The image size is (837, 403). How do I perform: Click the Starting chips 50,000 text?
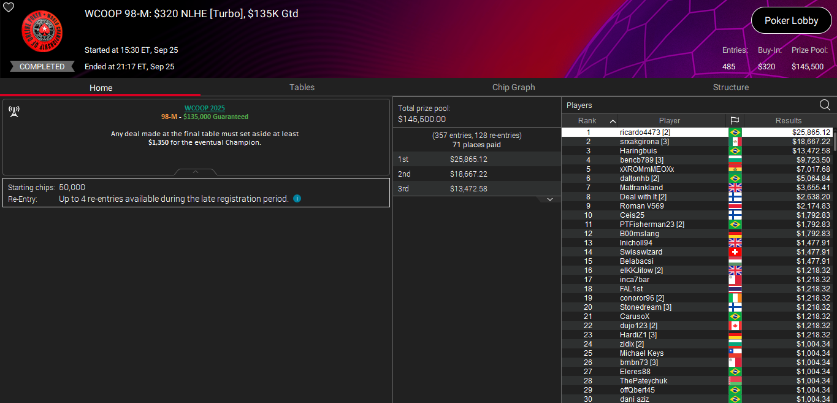coord(47,187)
